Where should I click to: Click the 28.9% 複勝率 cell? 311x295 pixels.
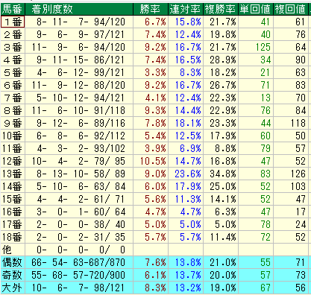click(221, 60)
